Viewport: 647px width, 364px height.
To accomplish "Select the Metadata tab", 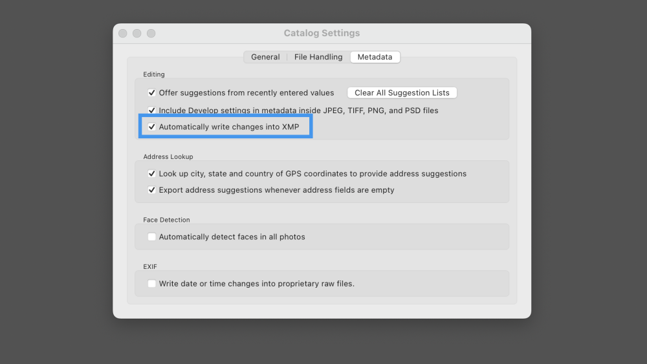I will coord(375,57).
